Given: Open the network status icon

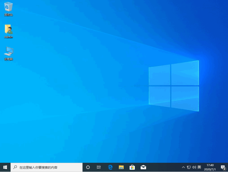Looking at the screenshot, I should tap(189, 167).
